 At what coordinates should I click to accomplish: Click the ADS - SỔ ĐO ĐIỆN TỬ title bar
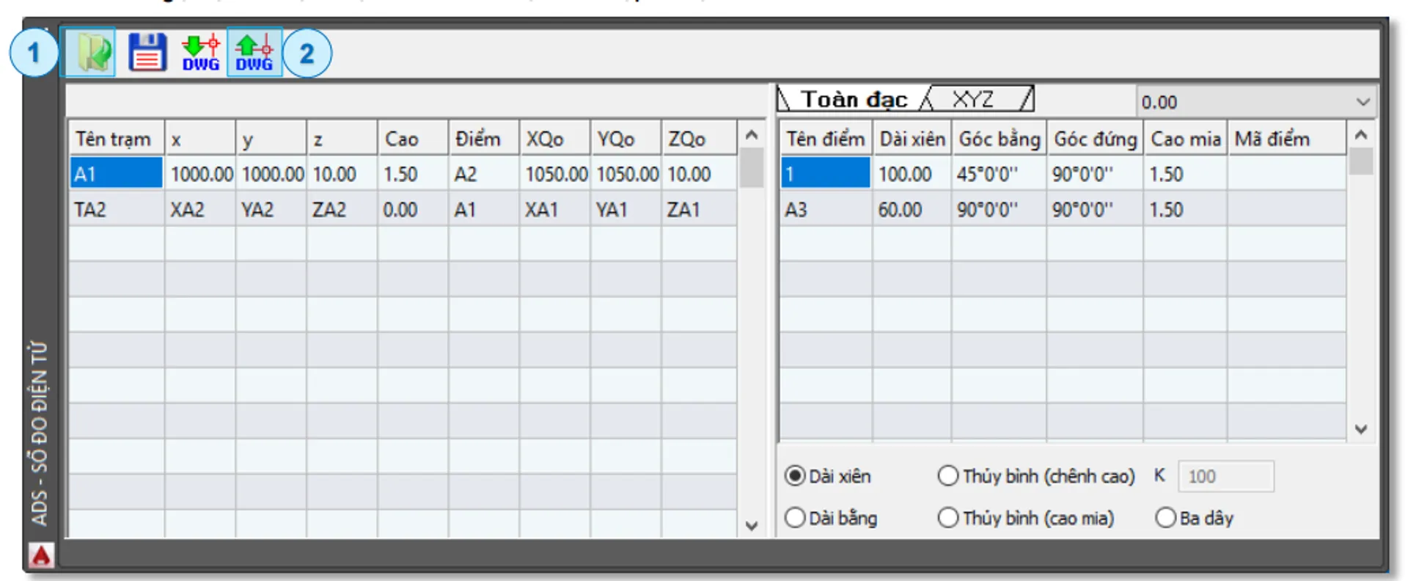(40, 433)
